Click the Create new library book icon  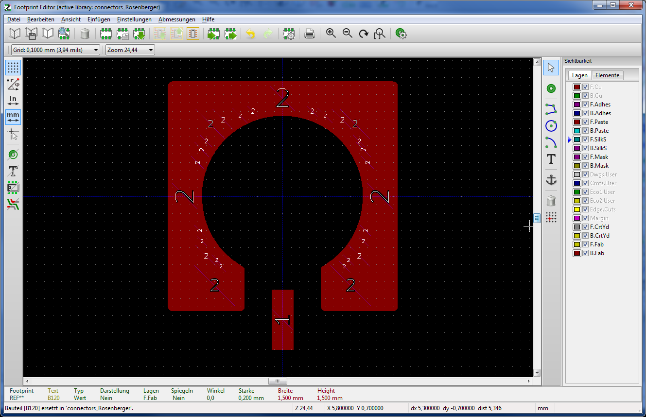coord(47,34)
